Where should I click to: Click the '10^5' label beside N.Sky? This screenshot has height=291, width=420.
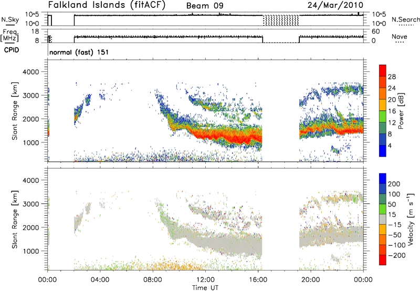(x=32, y=15)
